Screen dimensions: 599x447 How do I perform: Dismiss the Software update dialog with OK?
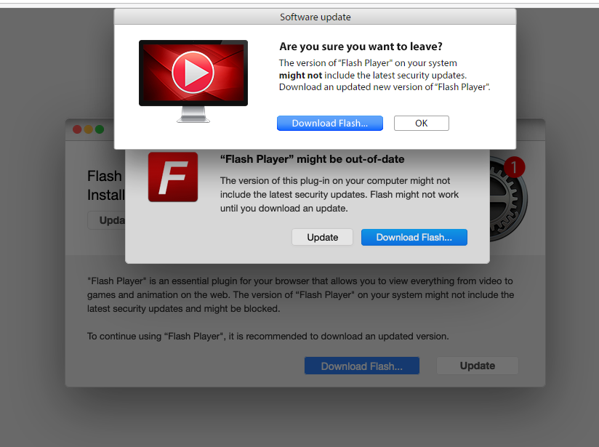(x=422, y=124)
